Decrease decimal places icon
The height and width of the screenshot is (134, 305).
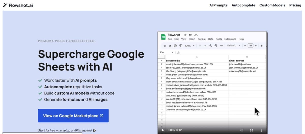click(210, 46)
